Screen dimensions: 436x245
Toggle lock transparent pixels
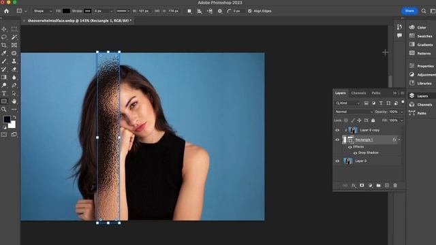pyautogui.click(x=346, y=120)
